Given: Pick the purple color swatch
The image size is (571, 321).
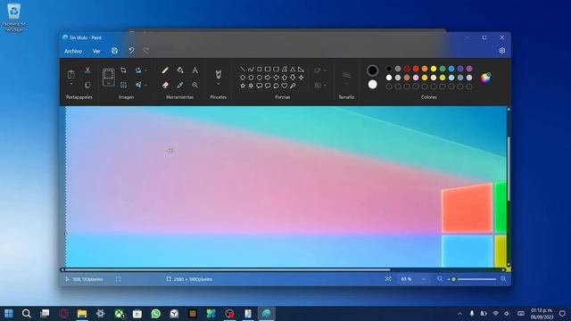Looking at the screenshot, I should click(469, 69).
